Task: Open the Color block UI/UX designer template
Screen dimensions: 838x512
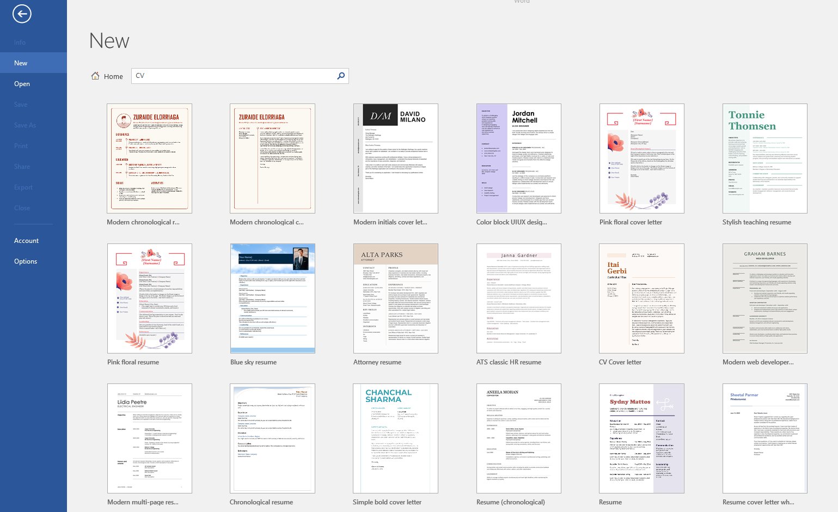Action: (518, 159)
